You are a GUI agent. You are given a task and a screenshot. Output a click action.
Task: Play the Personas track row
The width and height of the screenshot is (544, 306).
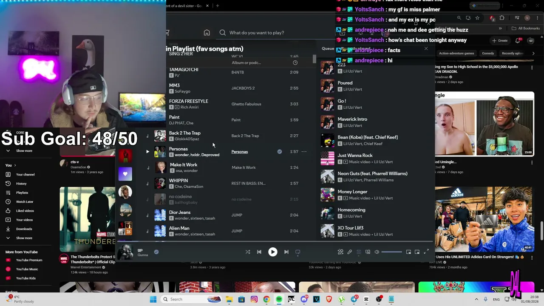(x=229, y=152)
